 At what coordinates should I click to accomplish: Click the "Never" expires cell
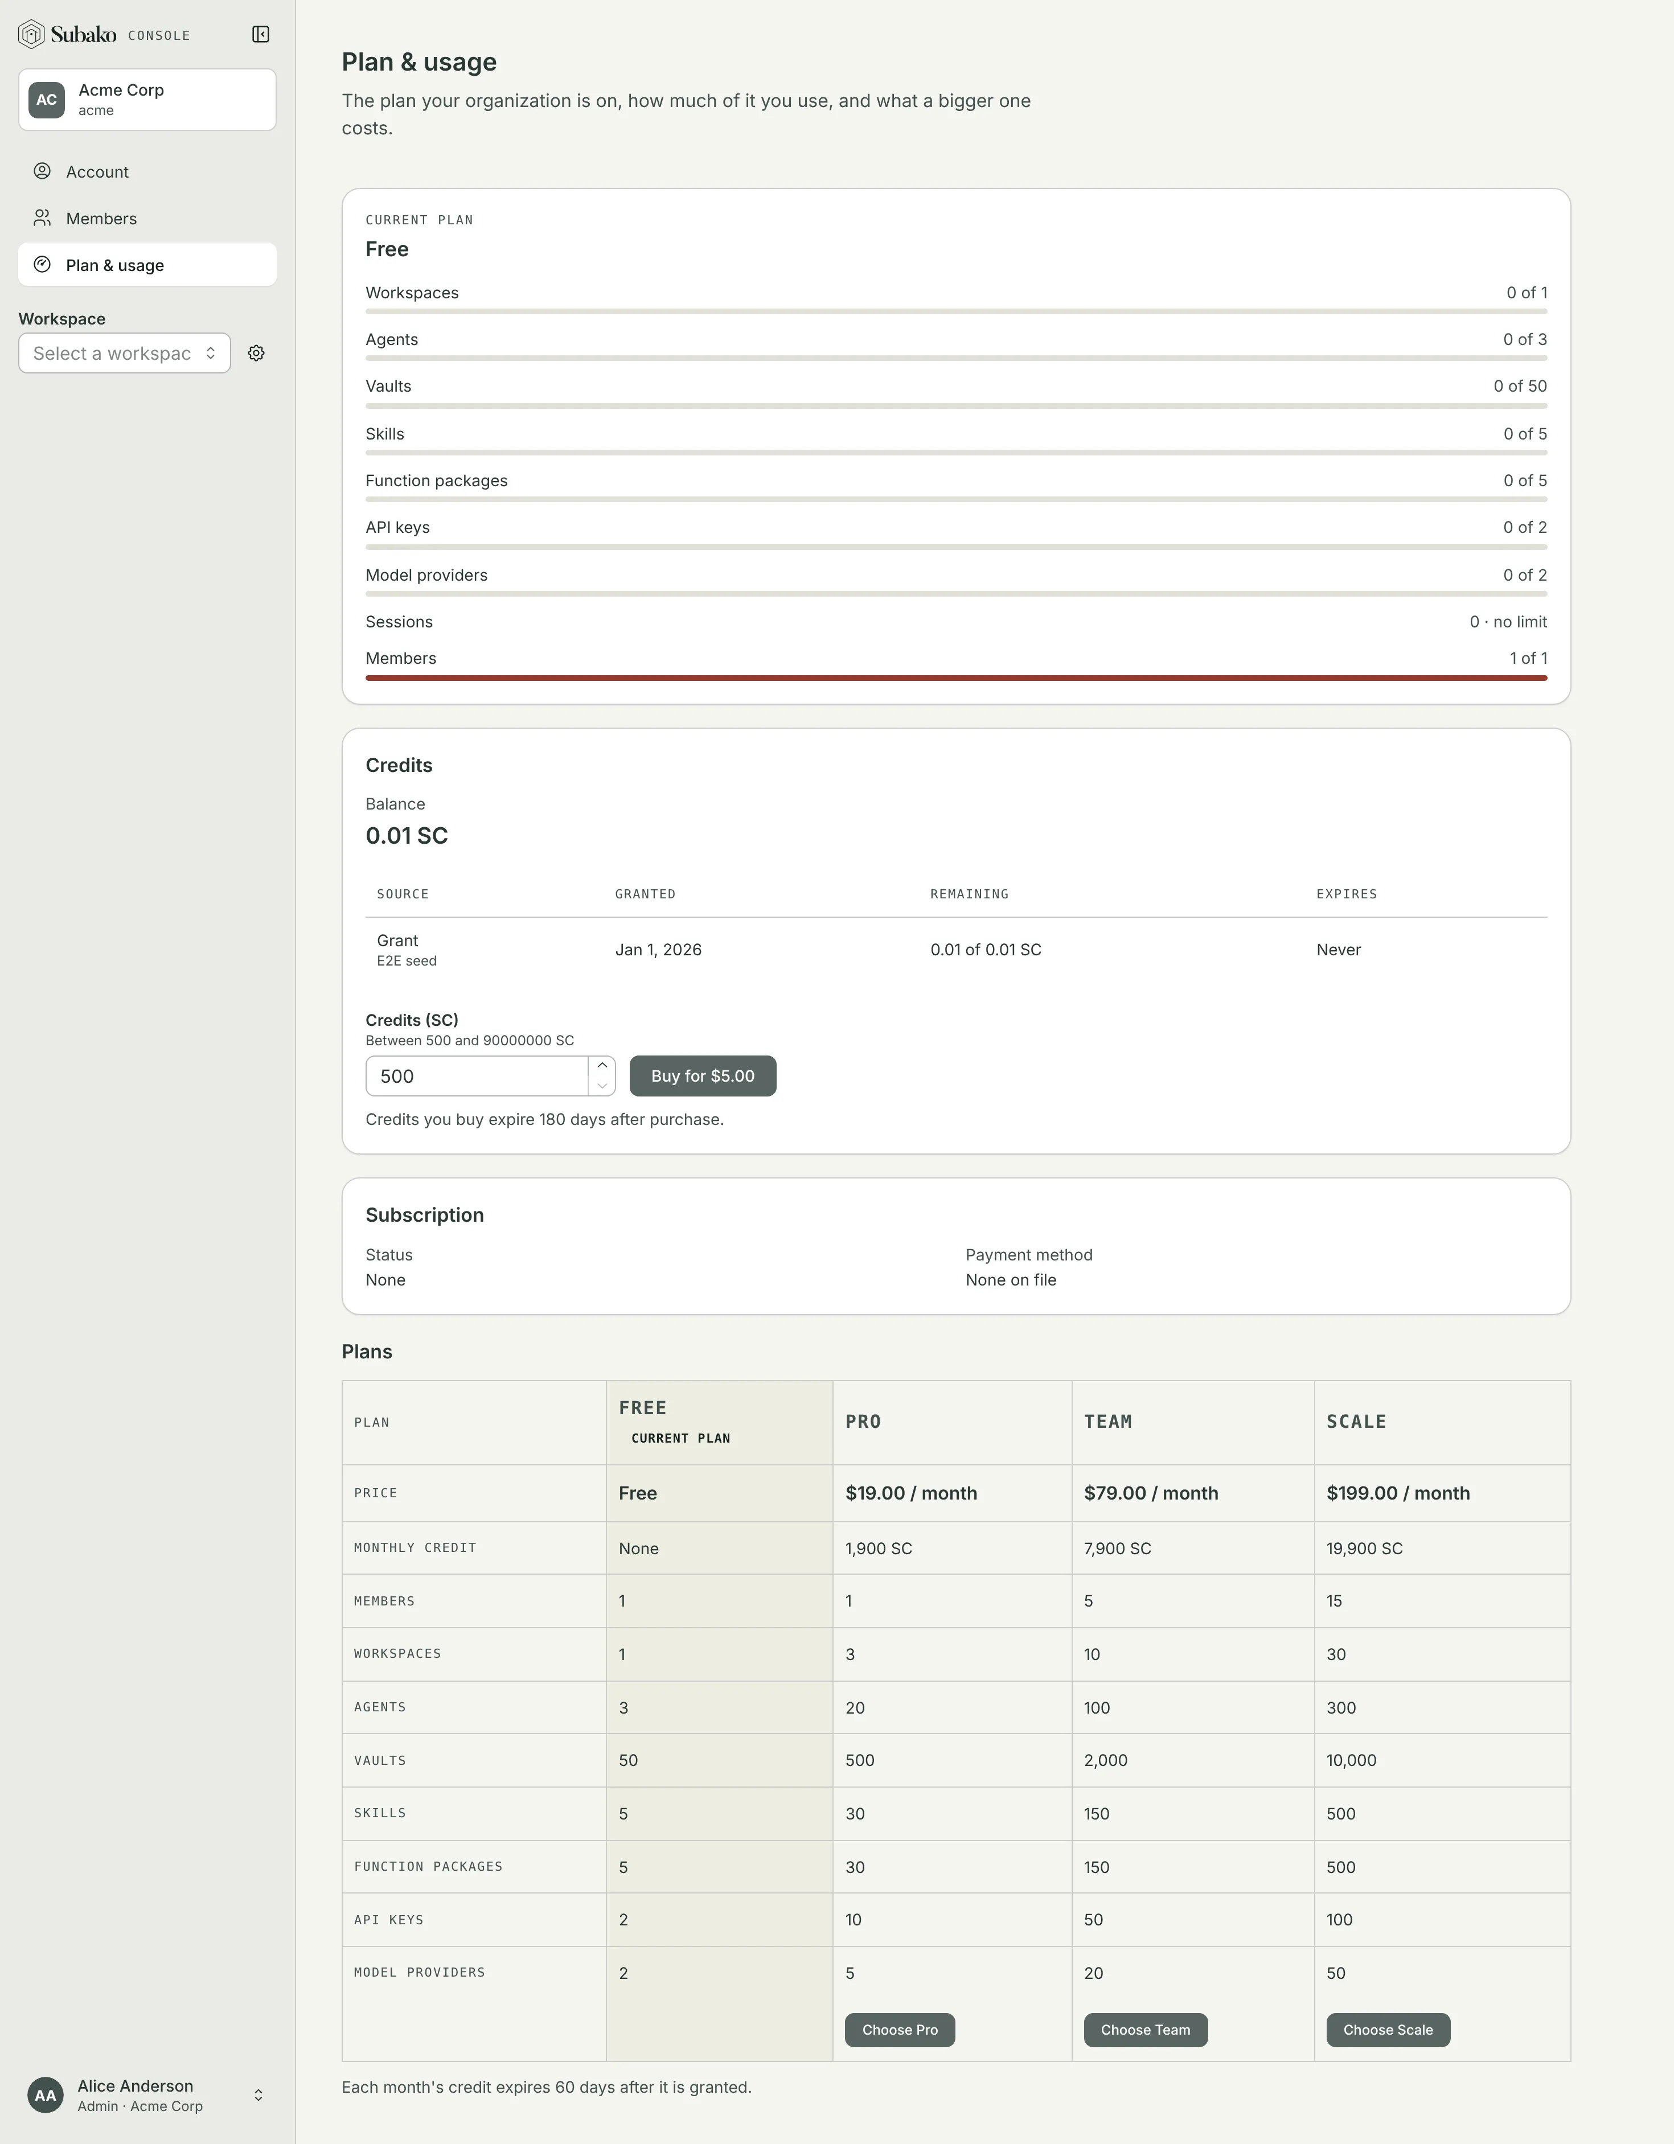[1338, 949]
